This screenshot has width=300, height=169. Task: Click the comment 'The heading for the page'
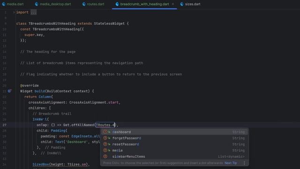48,52
